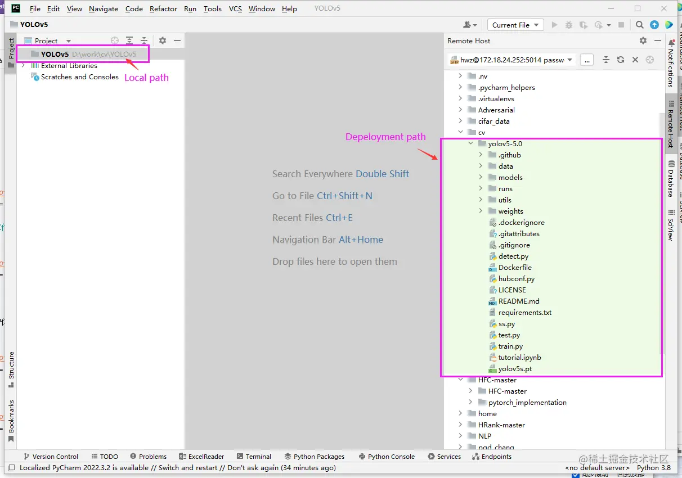Collapse the cv folder arrow
Screen dimensions: 682x478
tap(461, 133)
